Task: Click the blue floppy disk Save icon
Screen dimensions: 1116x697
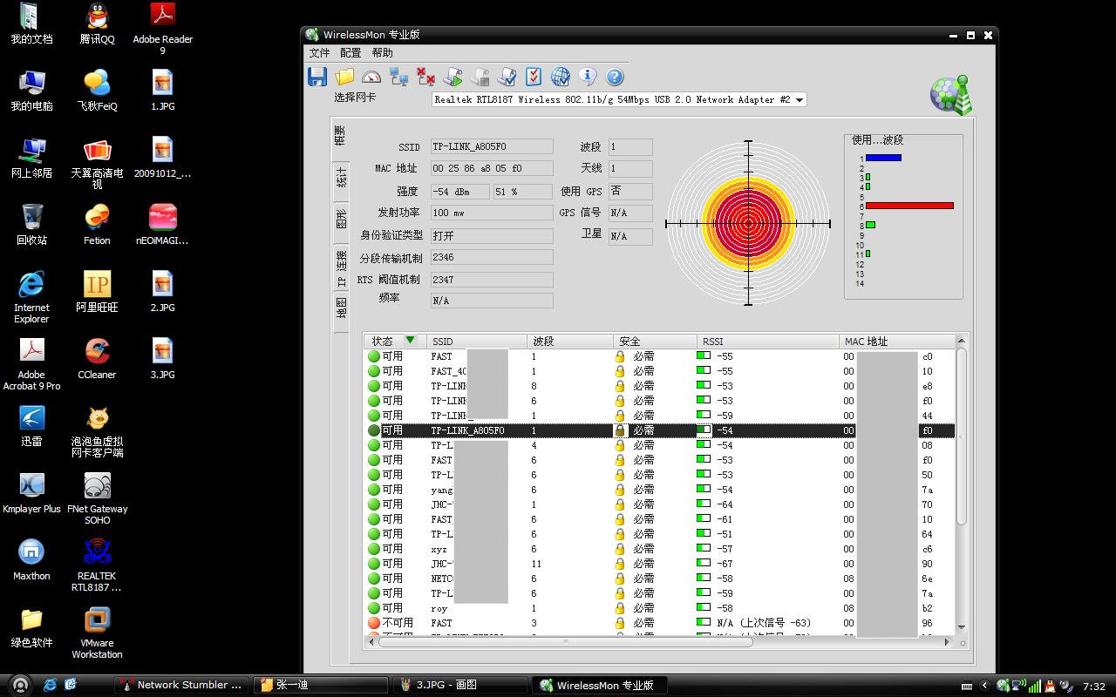Action: (x=317, y=77)
